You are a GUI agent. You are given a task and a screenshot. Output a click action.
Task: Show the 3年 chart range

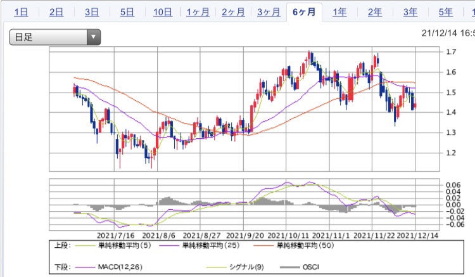tap(410, 11)
